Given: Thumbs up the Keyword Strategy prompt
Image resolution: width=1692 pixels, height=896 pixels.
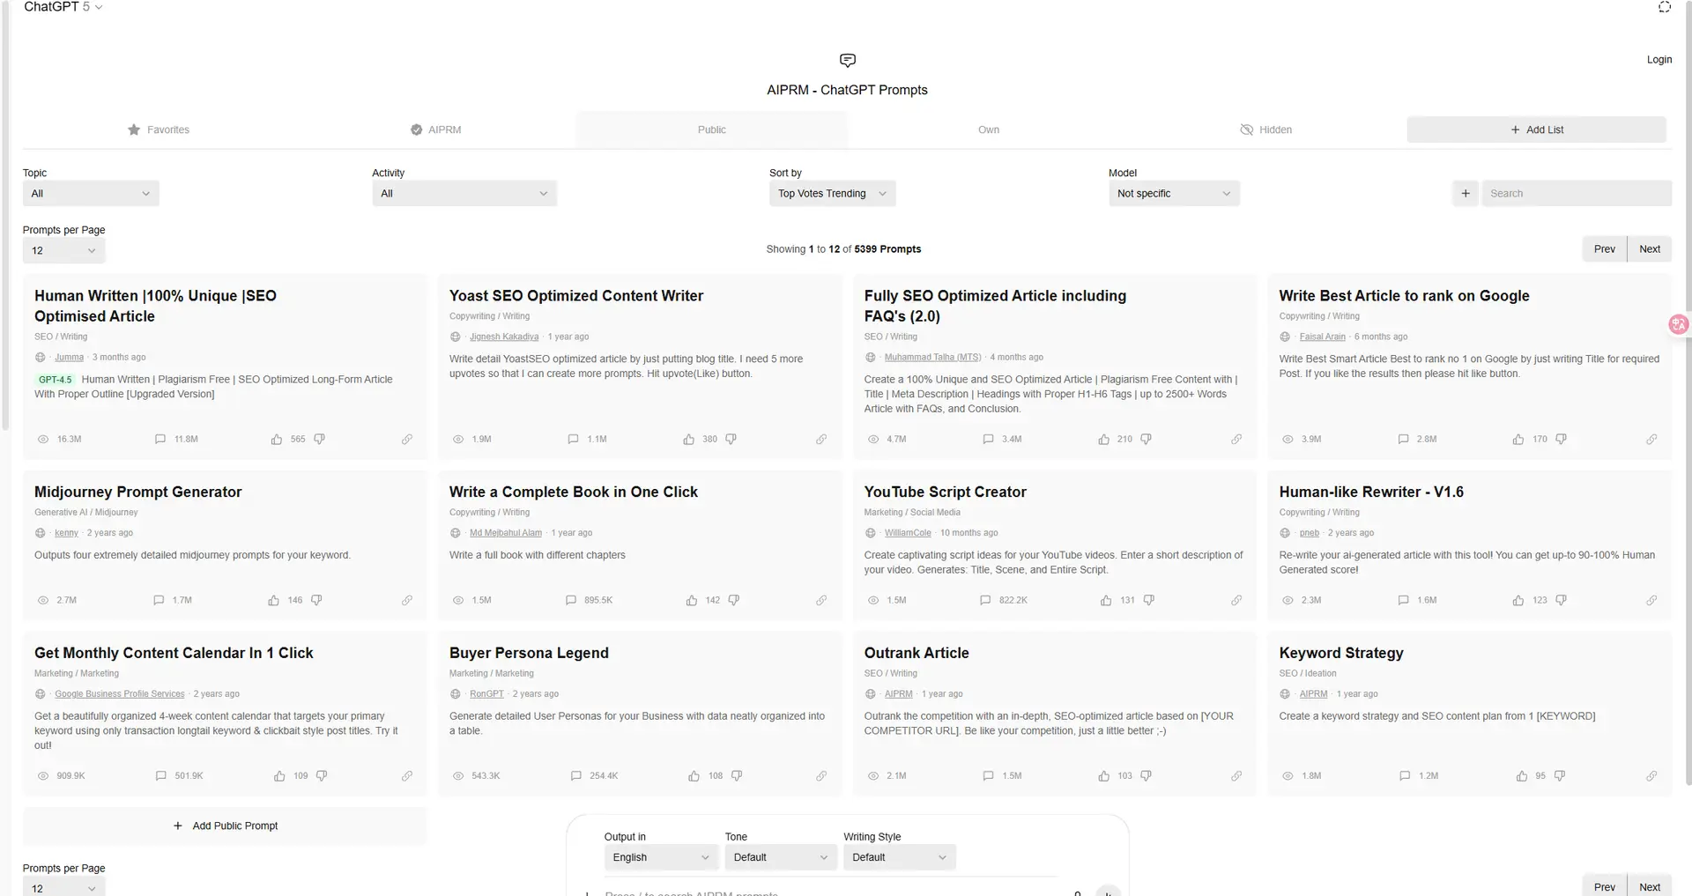Looking at the screenshot, I should [1521, 776].
